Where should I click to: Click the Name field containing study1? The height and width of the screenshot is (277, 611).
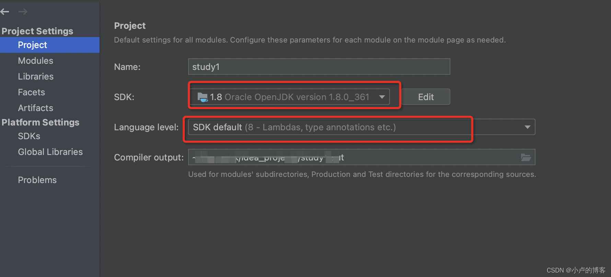click(319, 67)
